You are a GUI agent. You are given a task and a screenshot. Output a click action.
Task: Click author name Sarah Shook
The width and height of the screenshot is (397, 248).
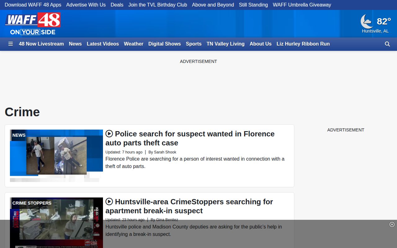tap(165, 152)
